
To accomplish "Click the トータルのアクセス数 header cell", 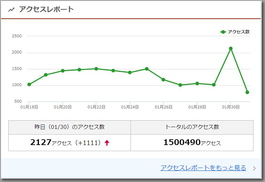I will [x=192, y=127].
